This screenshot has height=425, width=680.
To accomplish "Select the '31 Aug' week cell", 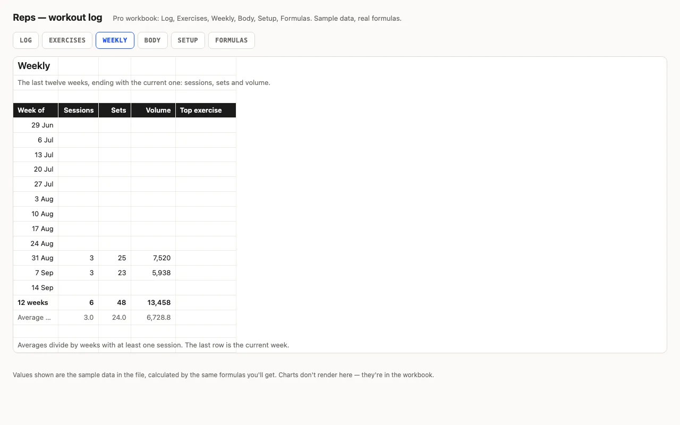I will pyautogui.click(x=36, y=258).
